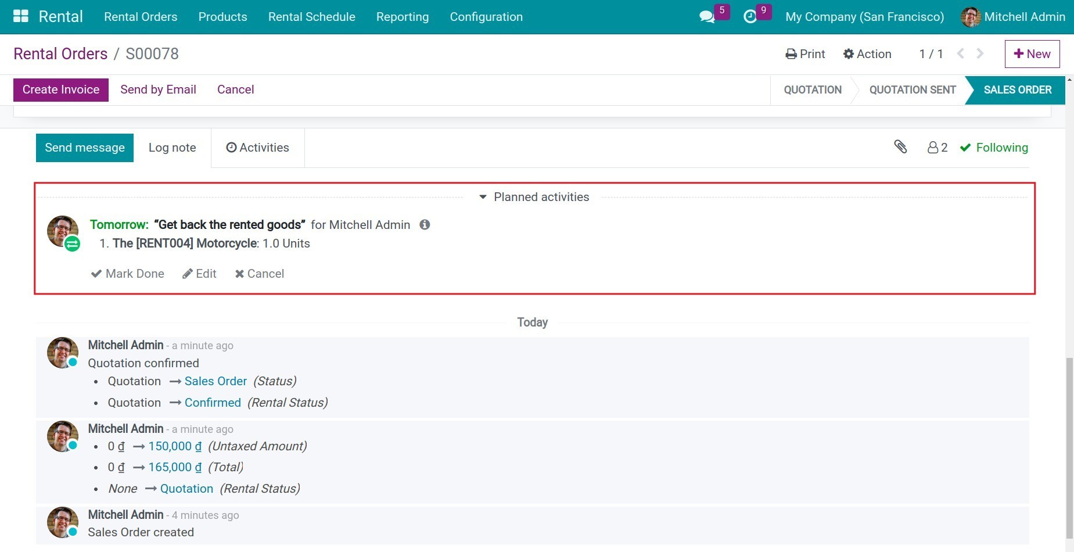Click the record pager 1 / 1
Screen dimensions: 1074x552
click(x=931, y=54)
